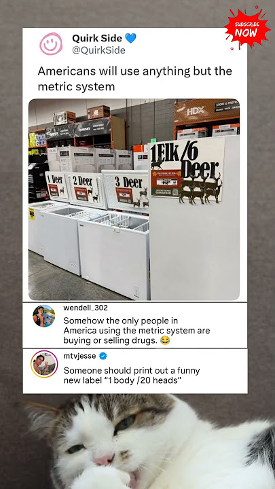Click the mtvjesse username
This screenshot has width=275, height=489.
[79, 356]
